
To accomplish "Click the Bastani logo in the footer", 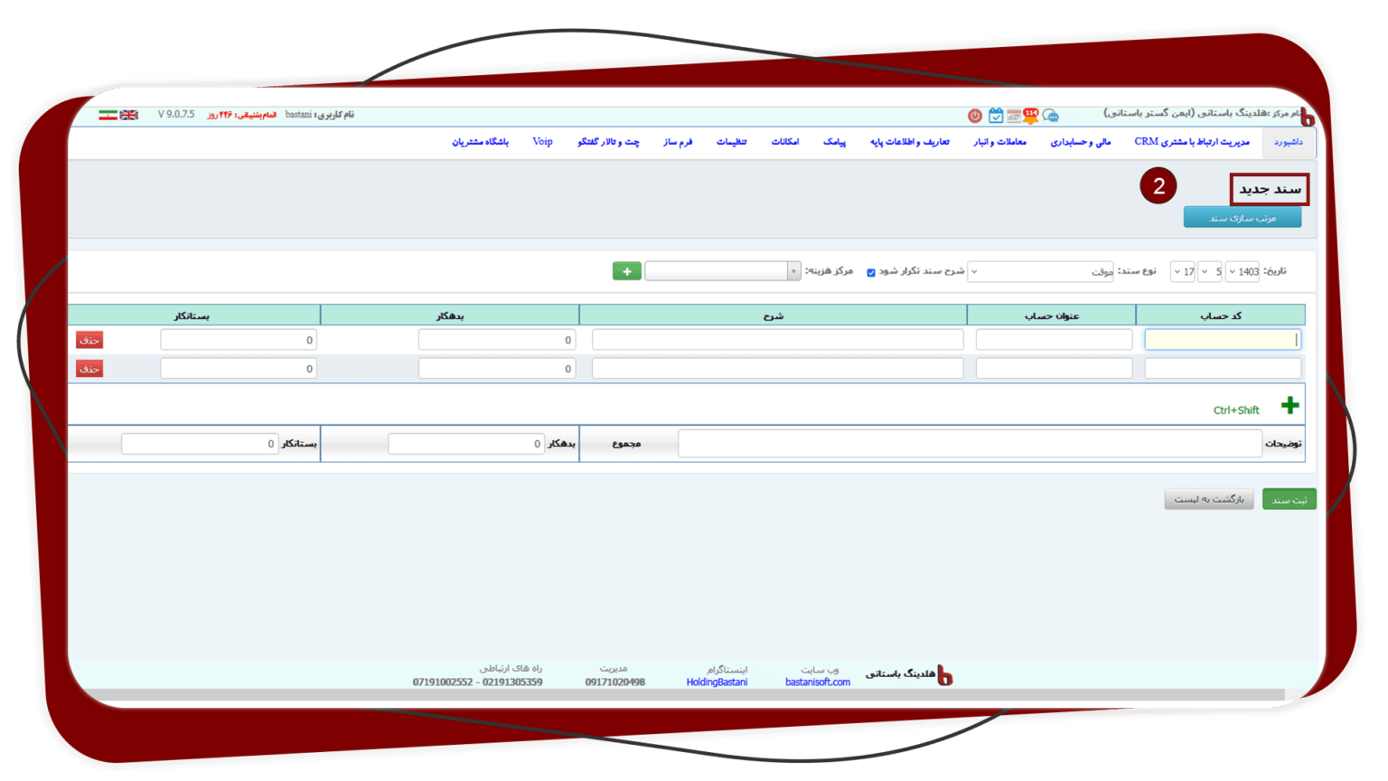I will 944,675.
